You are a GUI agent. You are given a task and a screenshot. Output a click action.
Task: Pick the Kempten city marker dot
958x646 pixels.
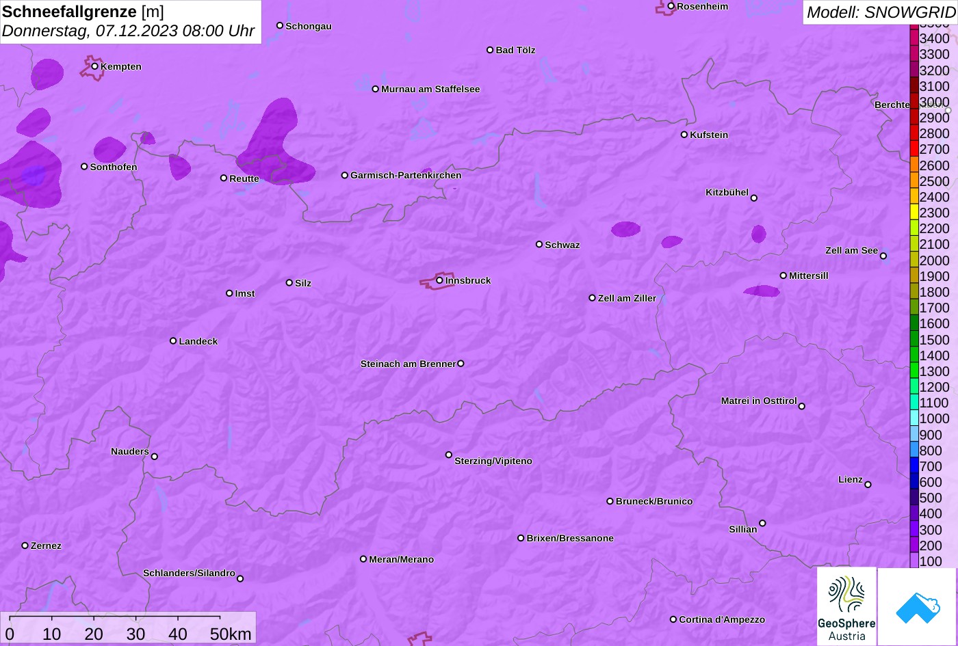pyautogui.click(x=95, y=66)
